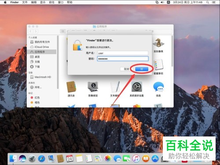The width and height of the screenshot is (220, 165).
Task: Click the Finder forward arrow button
Action: (36, 31)
